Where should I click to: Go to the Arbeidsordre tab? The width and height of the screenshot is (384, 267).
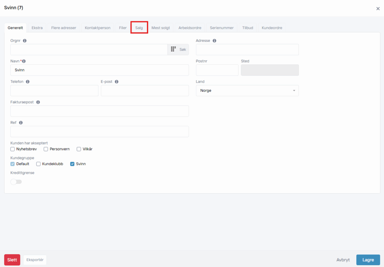(190, 28)
